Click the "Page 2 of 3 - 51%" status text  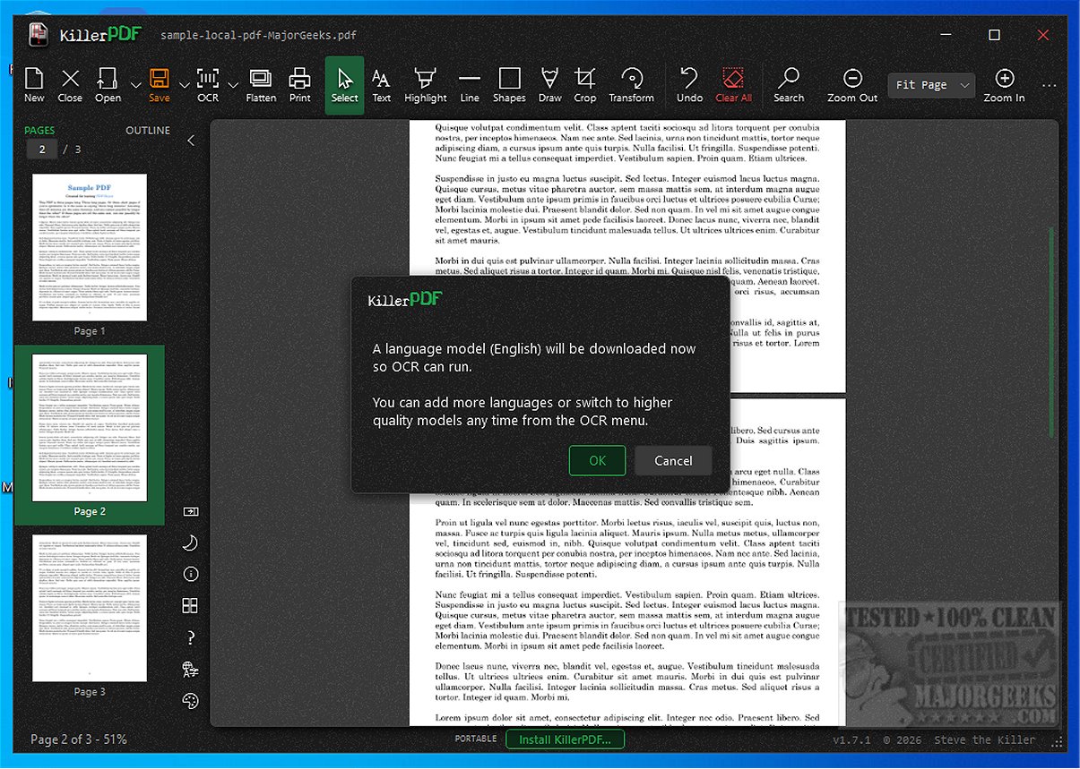click(x=79, y=739)
